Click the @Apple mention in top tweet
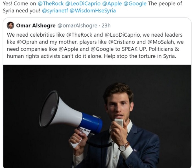Screen dimensions: 192x168 pyautogui.click(x=112, y=4)
